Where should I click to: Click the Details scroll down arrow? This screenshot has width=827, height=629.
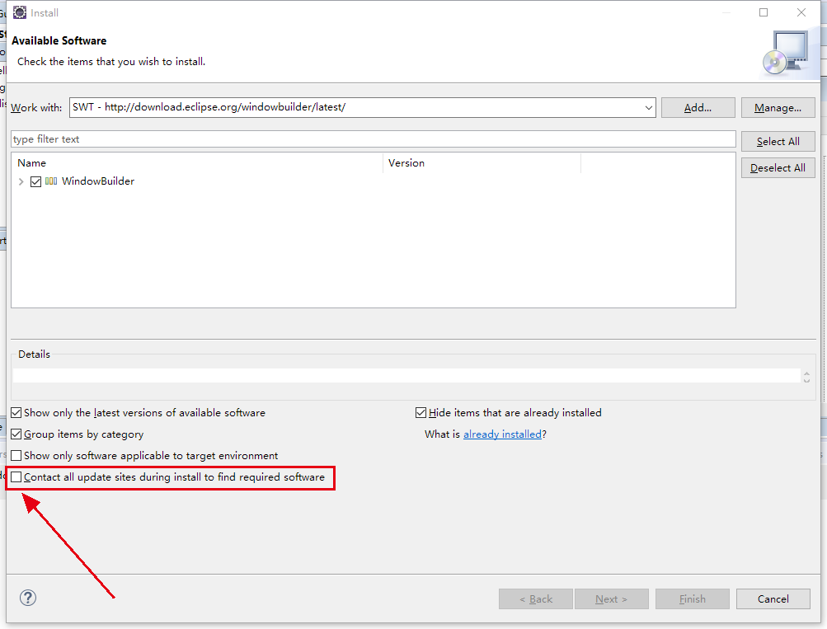[806, 380]
